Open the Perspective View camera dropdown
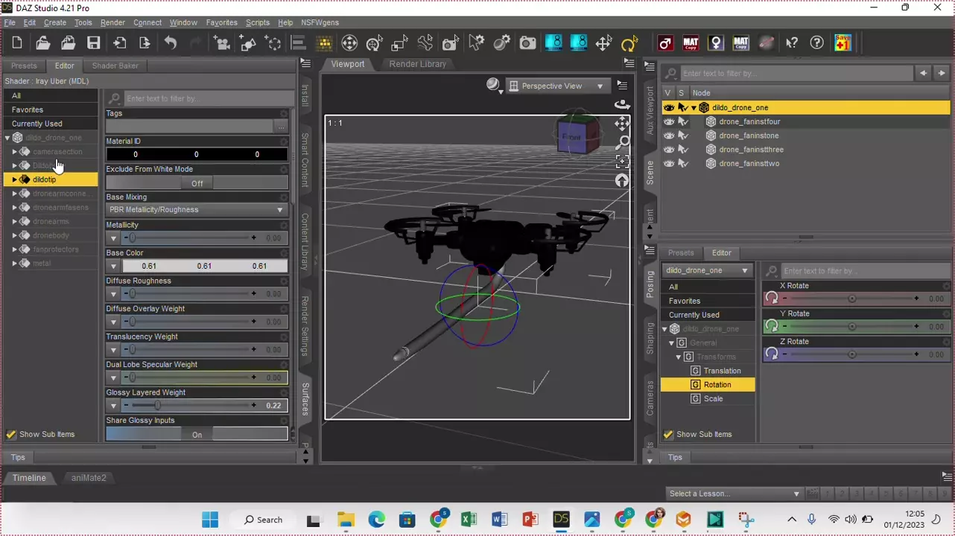This screenshot has height=536, width=955. click(556, 86)
